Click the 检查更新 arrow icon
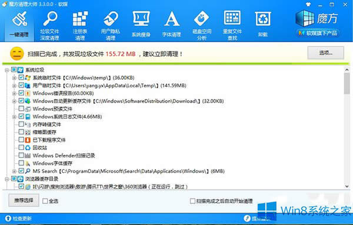 8,219
